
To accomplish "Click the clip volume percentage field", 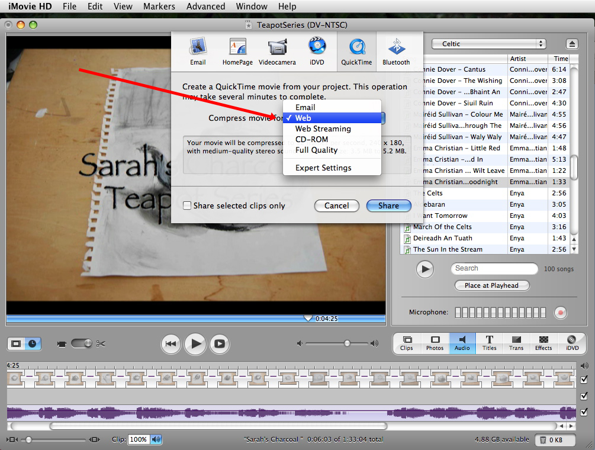I will coord(138,439).
